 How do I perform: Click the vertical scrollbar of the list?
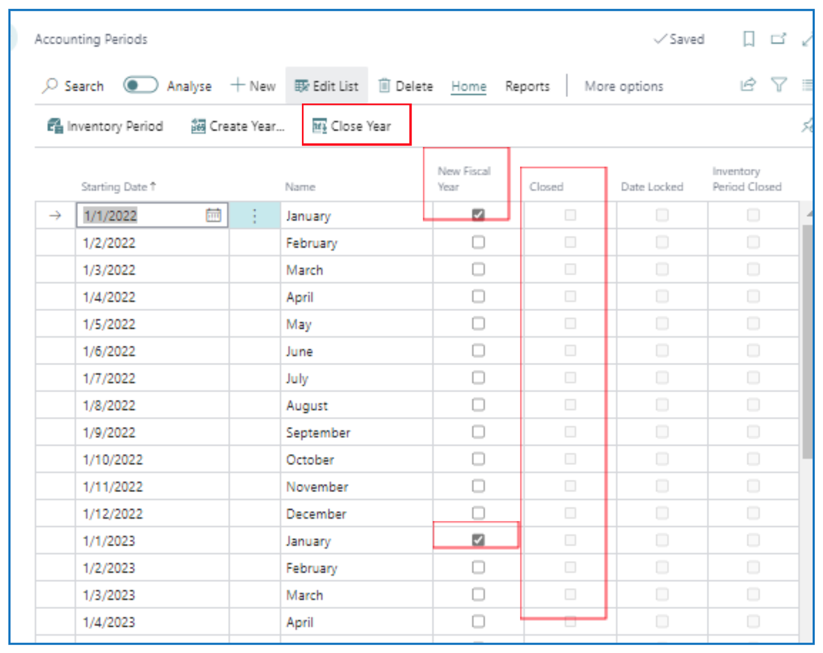point(807,342)
